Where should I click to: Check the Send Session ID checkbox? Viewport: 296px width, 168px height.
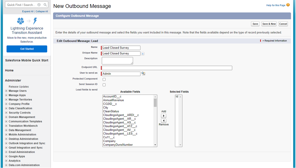[104, 85]
